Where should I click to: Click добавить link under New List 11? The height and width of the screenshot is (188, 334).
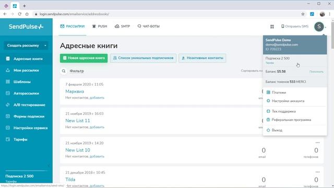click(x=97, y=127)
